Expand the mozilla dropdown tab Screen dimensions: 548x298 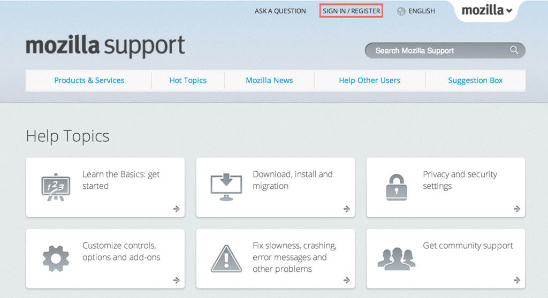(x=486, y=11)
